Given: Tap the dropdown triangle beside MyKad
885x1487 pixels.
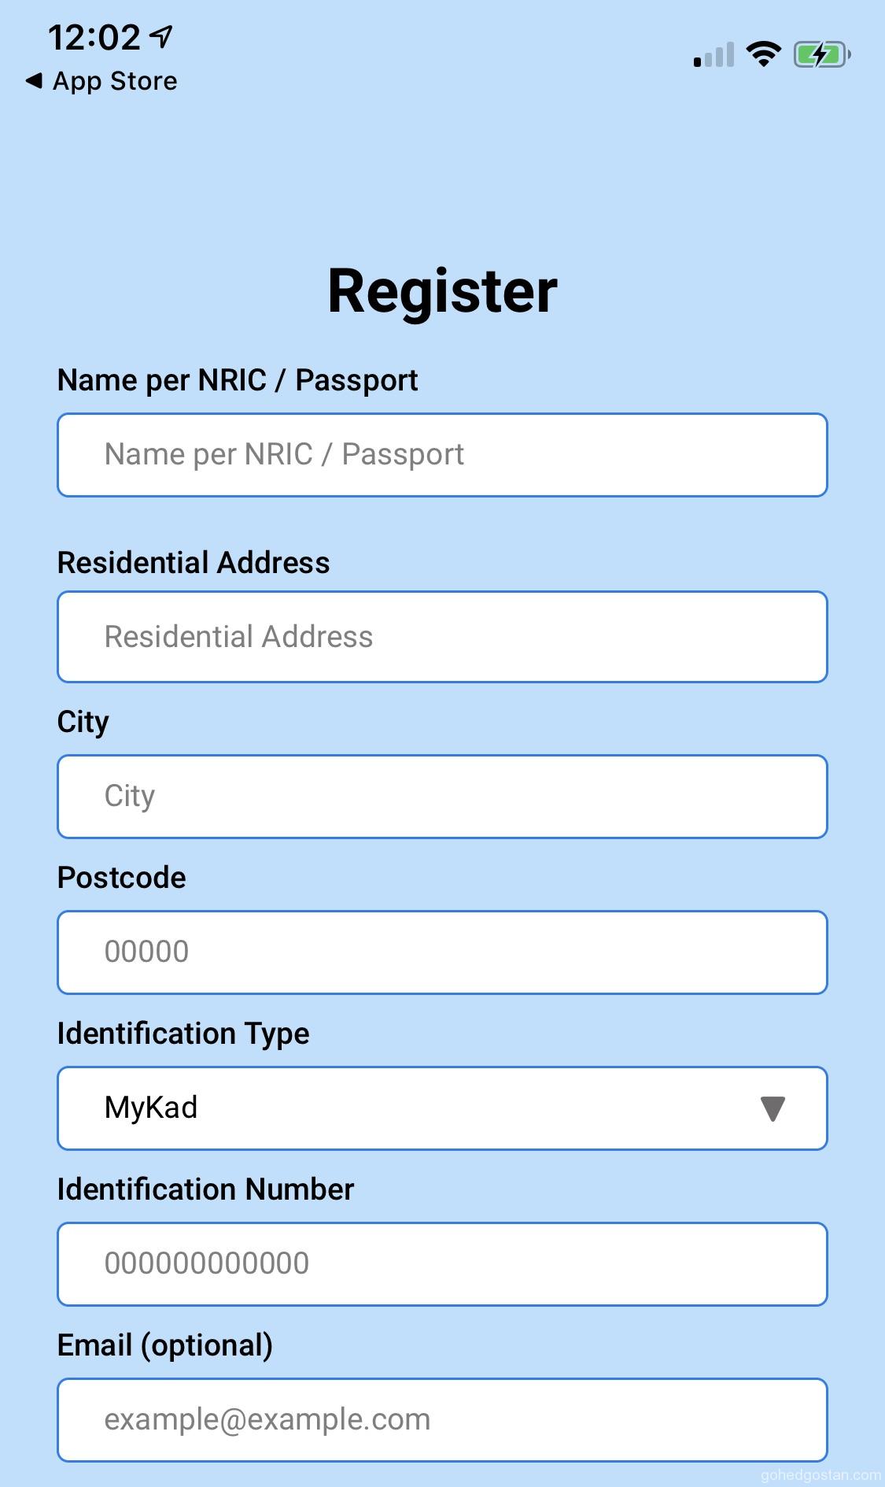Looking at the screenshot, I should tap(773, 1108).
